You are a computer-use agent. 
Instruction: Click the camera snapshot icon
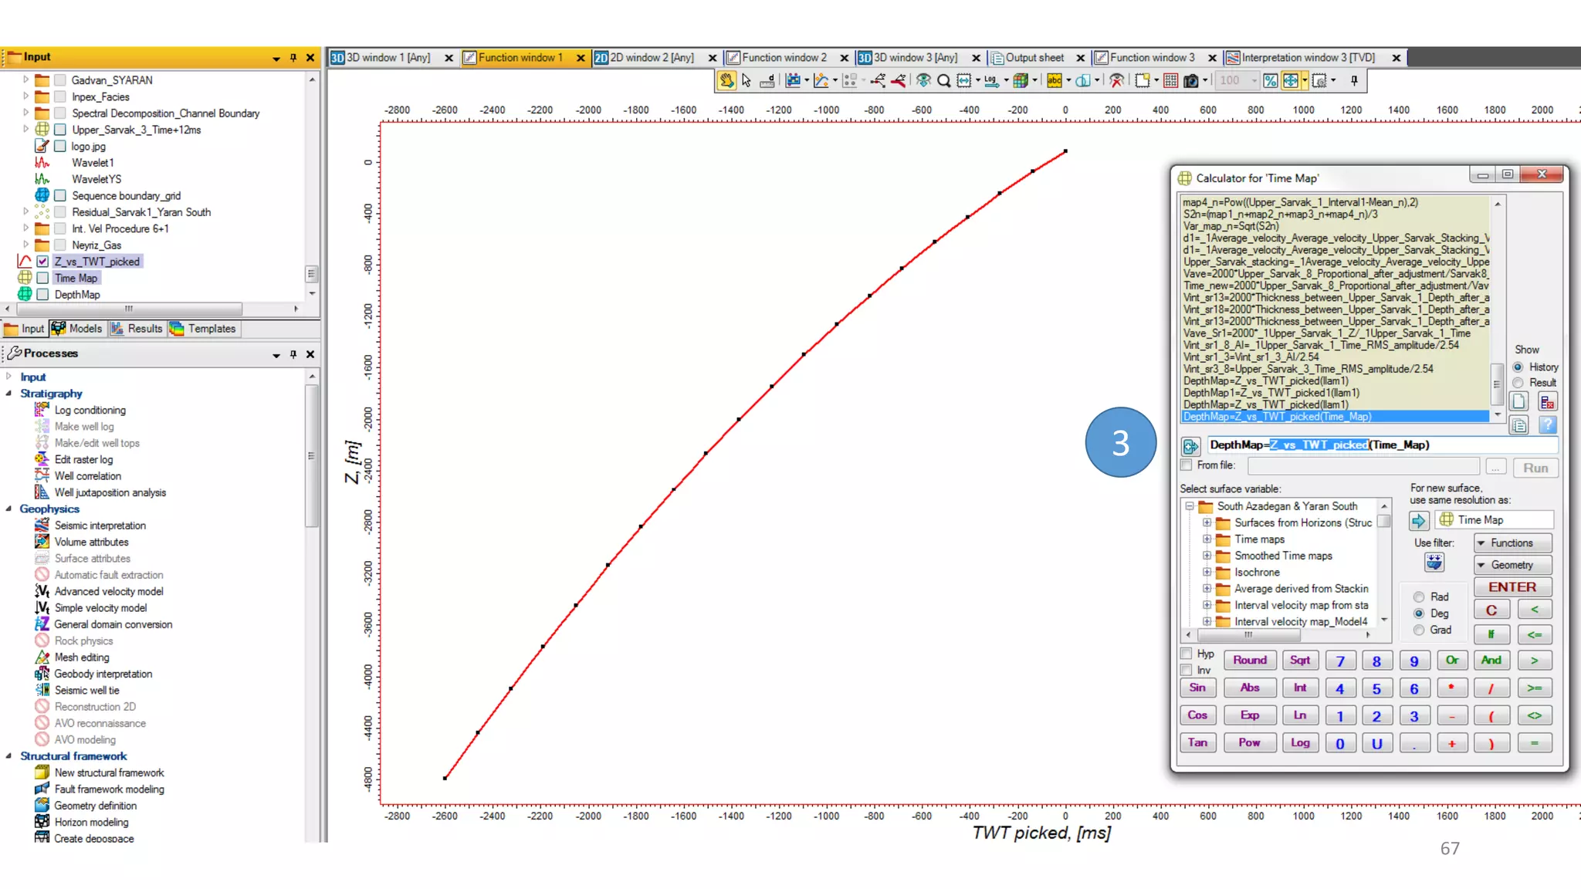[x=1191, y=80]
